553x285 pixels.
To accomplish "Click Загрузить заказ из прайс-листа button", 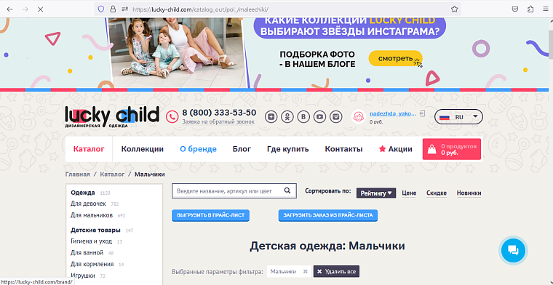I will pyautogui.click(x=328, y=215).
